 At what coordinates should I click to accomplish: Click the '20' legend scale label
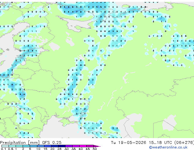coord(52,149)
